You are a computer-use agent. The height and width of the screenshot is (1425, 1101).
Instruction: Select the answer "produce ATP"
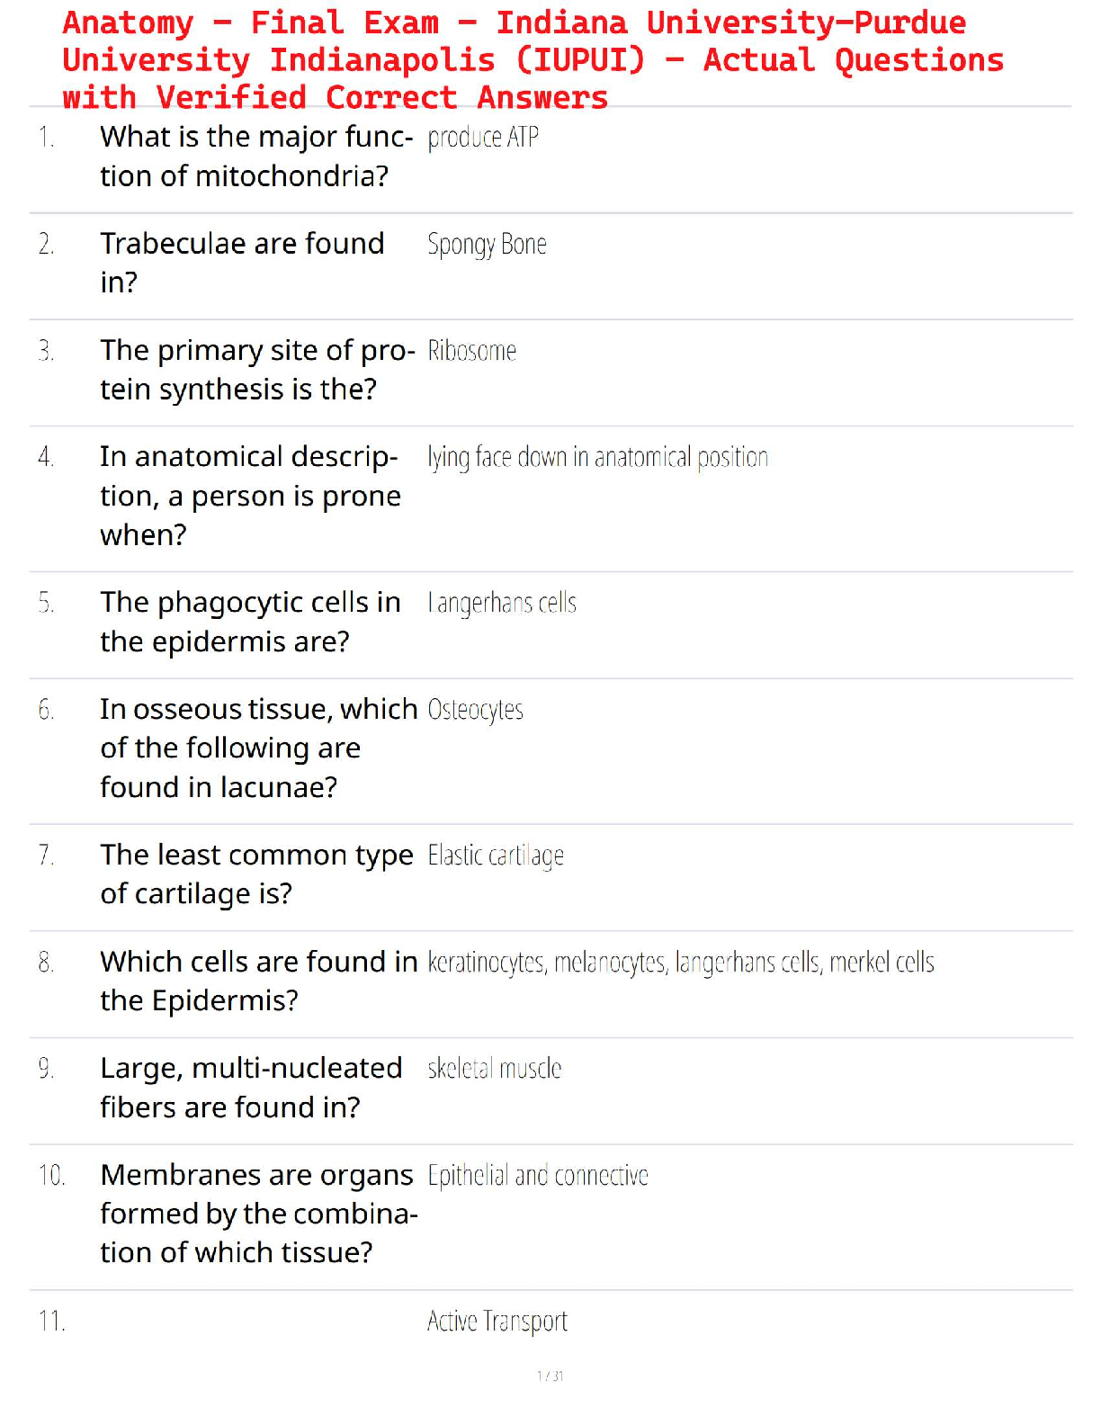(x=483, y=138)
